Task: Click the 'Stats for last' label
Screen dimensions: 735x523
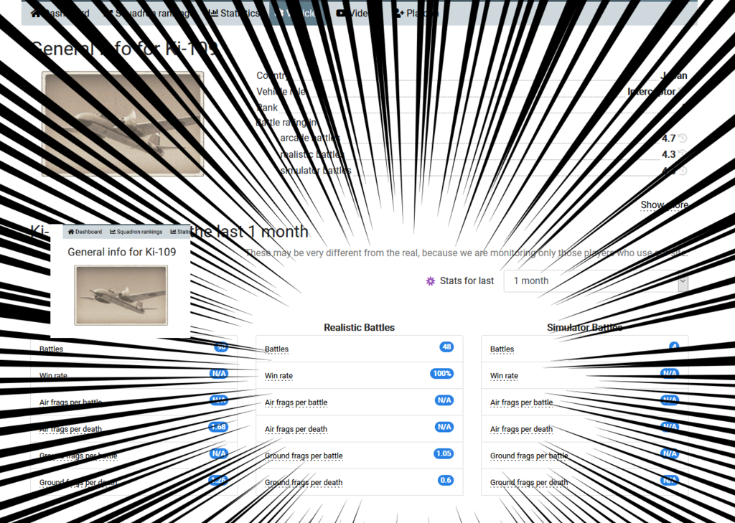Action: coord(467,281)
